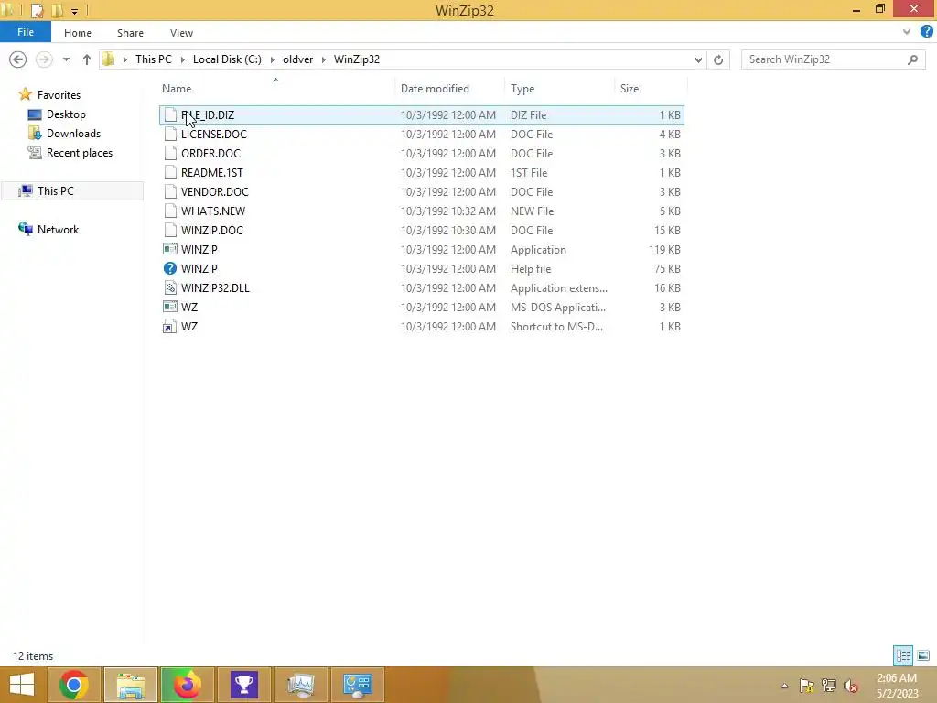Launch Firefox from the taskbar
Image resolution: width=937 pixels, height=703 pixels.
coord(188,685)
